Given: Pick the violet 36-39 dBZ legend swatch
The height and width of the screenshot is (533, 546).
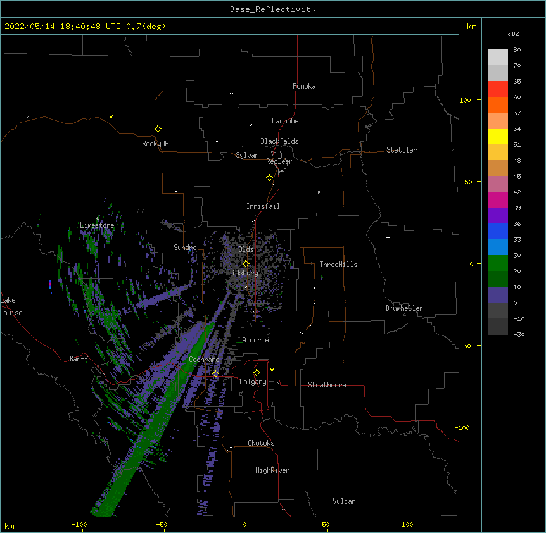Looking at the screenshot, I should [x=498, y=216].
